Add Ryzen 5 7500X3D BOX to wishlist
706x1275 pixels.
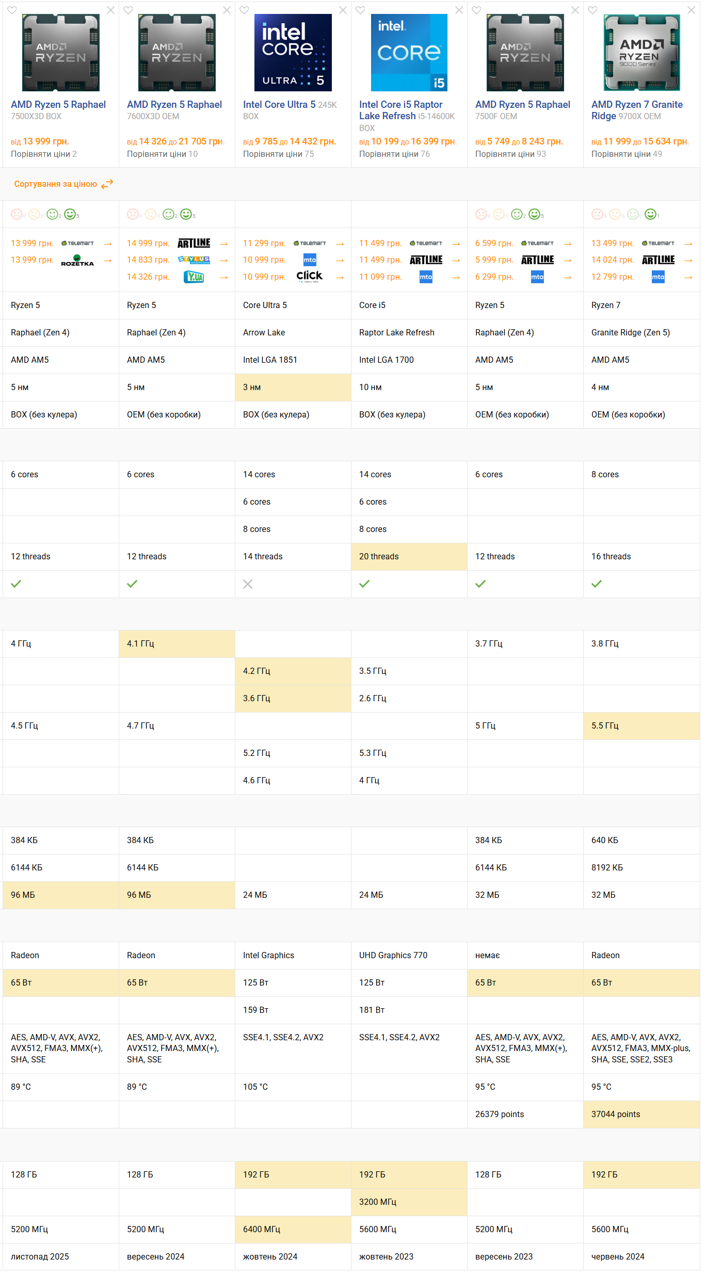click(12, 10)
